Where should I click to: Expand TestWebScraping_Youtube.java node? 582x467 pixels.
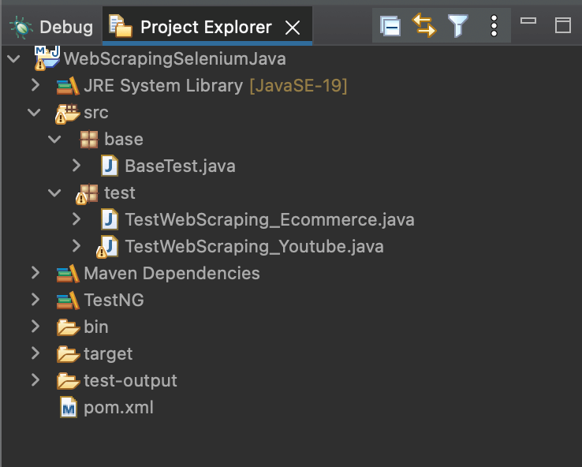[x=76, y=246]
